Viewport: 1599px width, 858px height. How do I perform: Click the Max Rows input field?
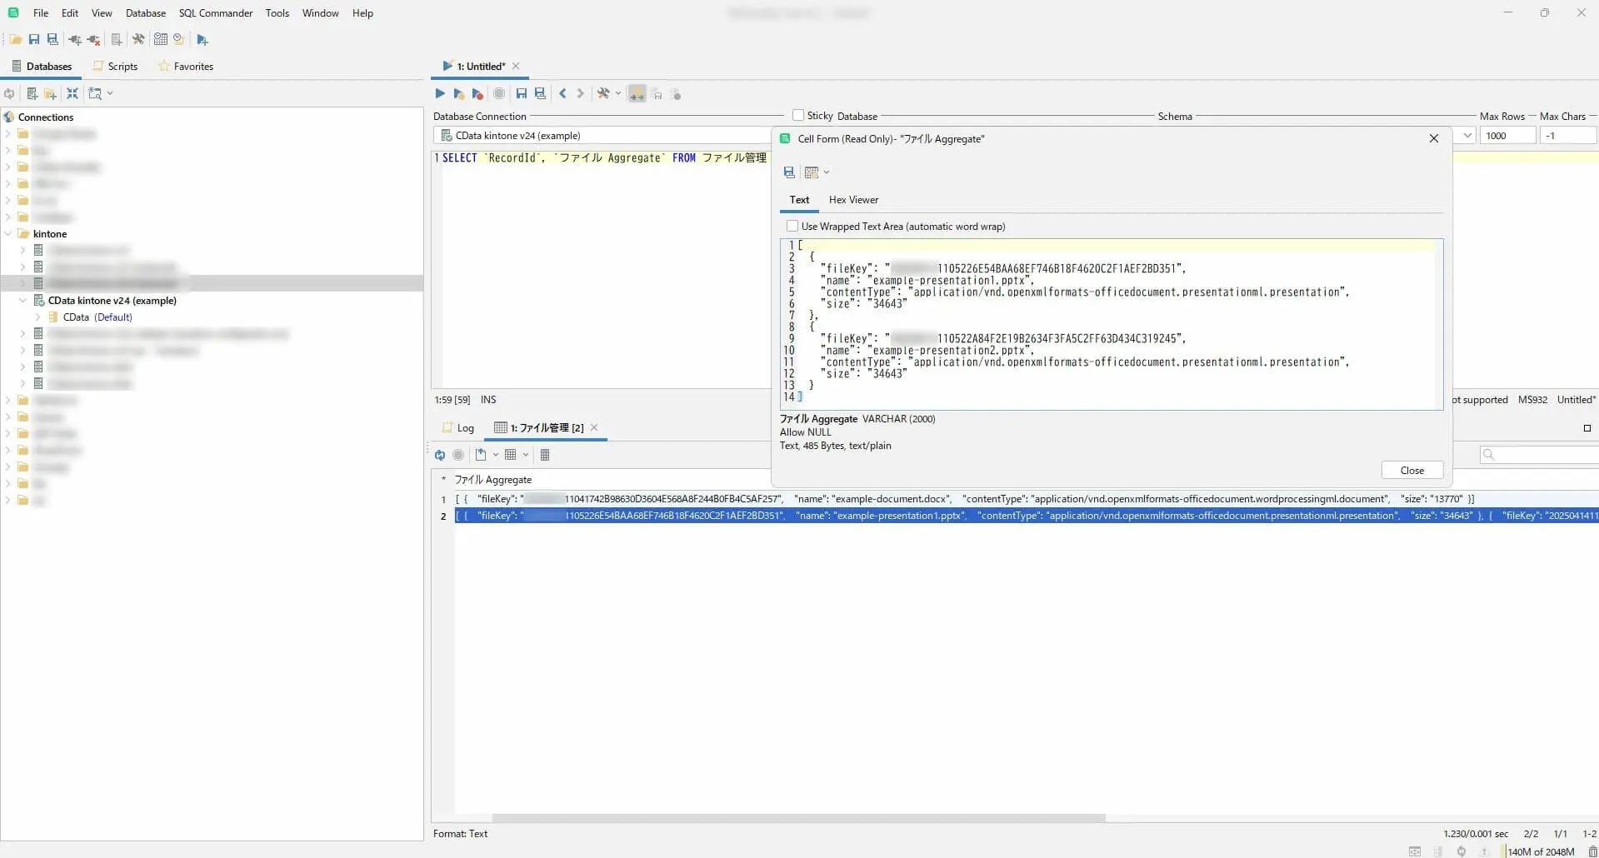click(x=1507, y=136)
